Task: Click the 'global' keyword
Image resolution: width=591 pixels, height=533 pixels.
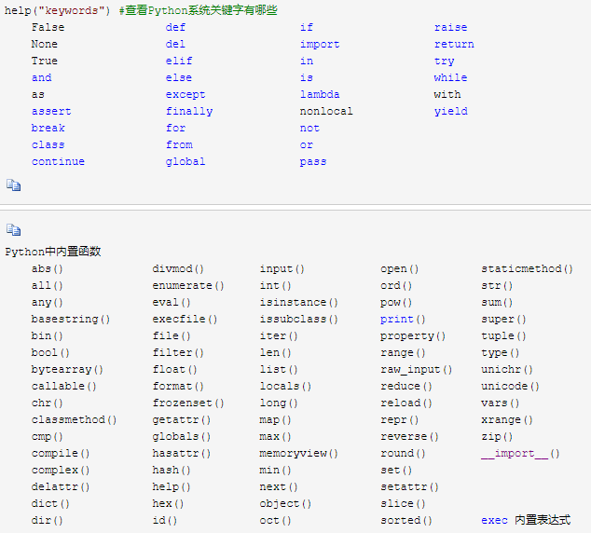Action: (186, 161)
